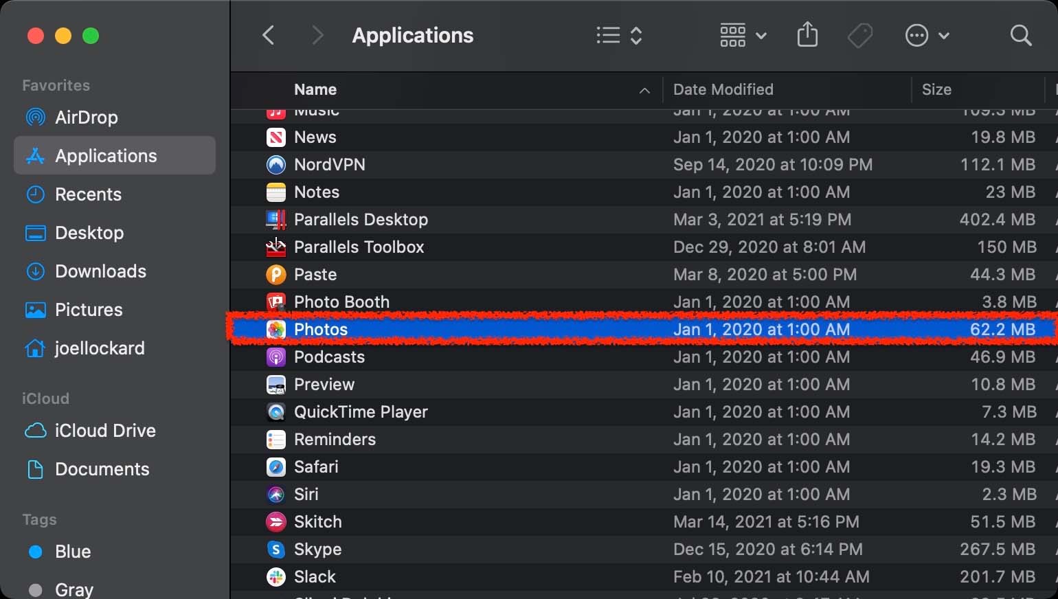Click the Slack app icon
1058x599 pixels.
tap(275, 577)
